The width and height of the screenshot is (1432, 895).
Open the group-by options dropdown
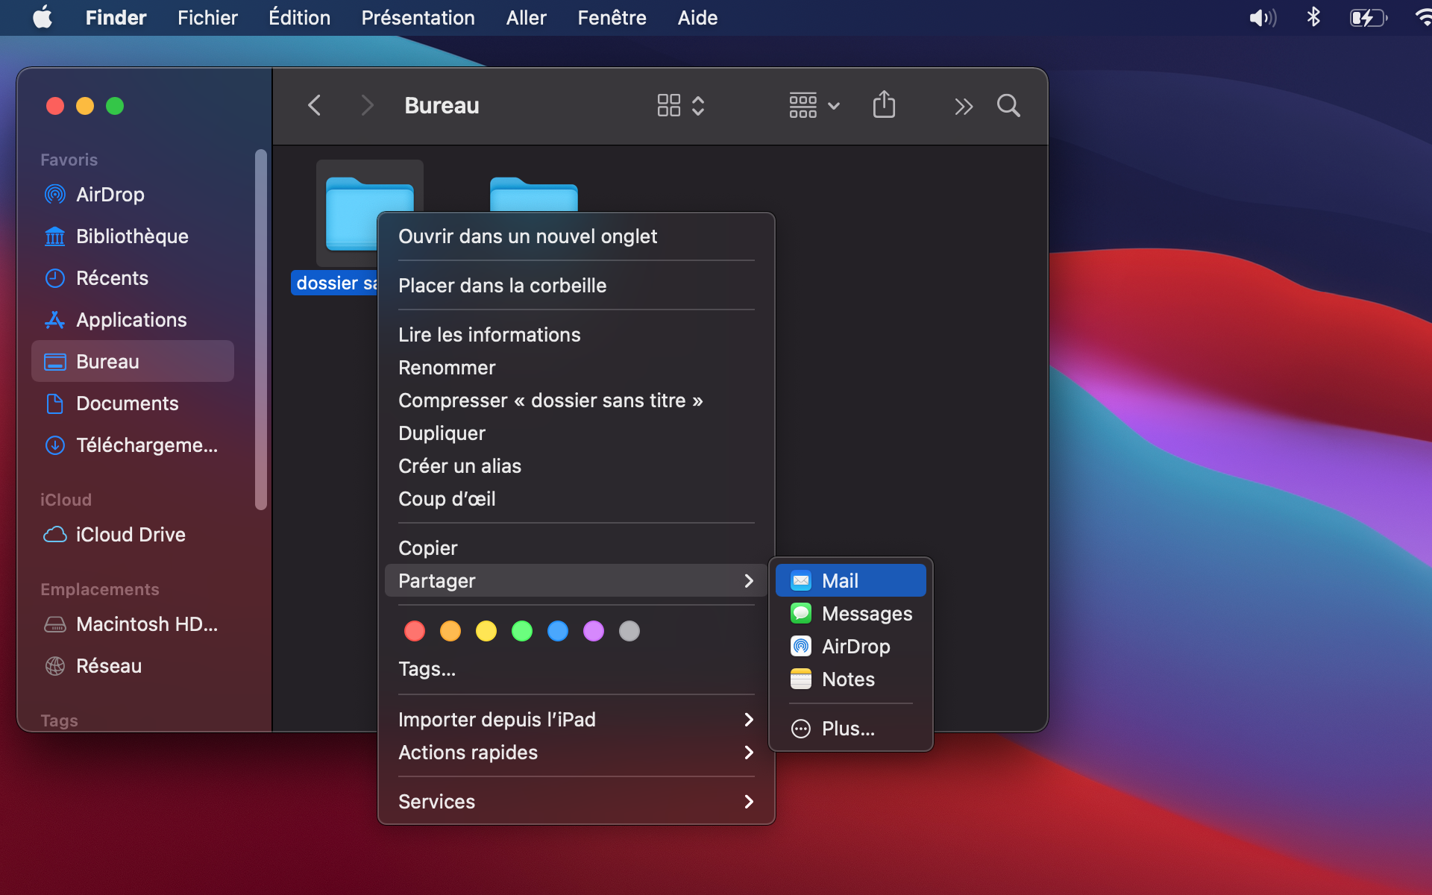(814, 105)
